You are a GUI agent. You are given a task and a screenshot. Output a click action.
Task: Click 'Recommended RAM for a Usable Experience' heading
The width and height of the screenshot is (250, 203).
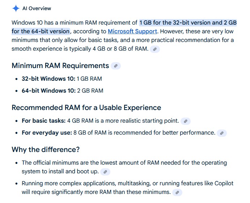click(x=86, y=107)
